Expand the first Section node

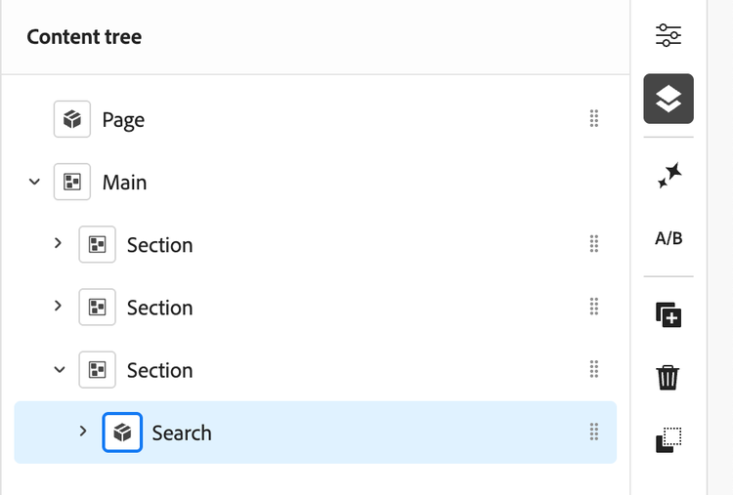pos(59,244)
